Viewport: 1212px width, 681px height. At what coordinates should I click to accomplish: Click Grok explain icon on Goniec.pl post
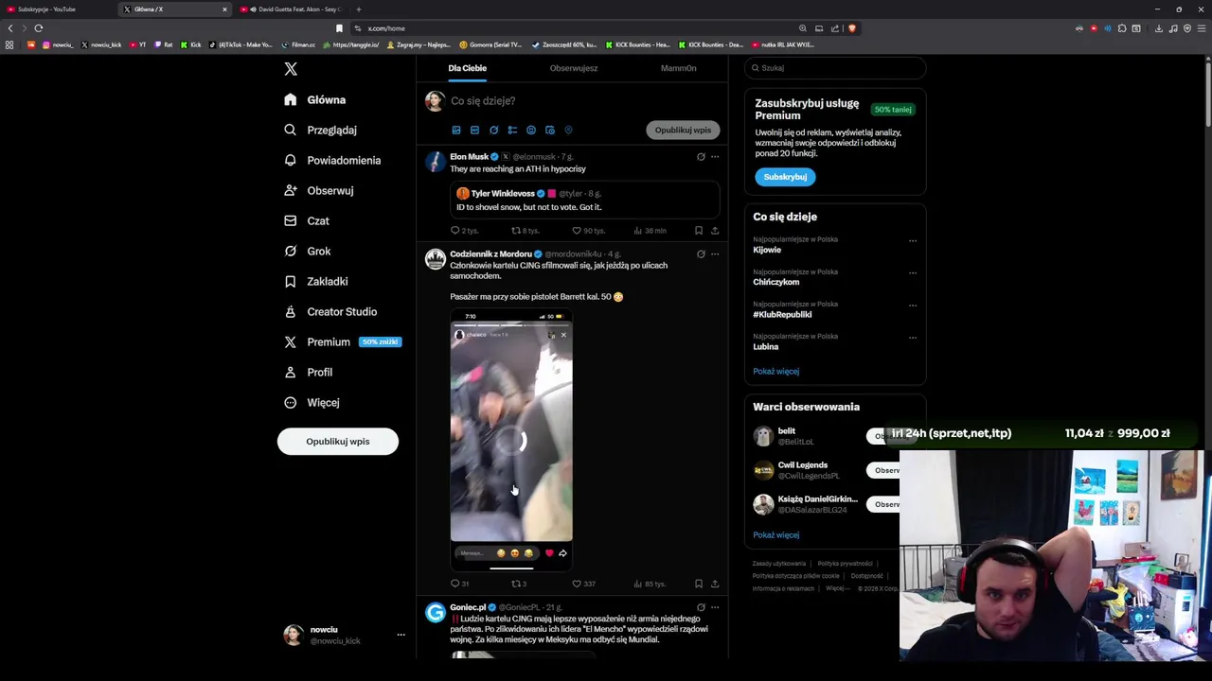click(x=701, y=607)
